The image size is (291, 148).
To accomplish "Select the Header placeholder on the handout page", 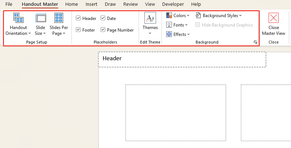I will (182, 59).
